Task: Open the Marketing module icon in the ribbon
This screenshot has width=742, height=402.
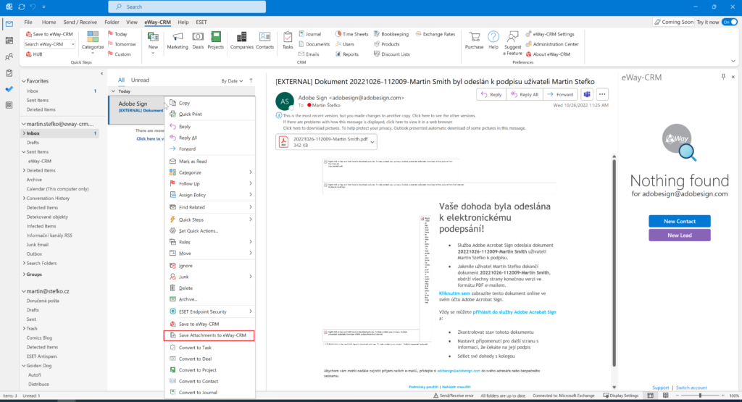Action: [x=178, y=41]
